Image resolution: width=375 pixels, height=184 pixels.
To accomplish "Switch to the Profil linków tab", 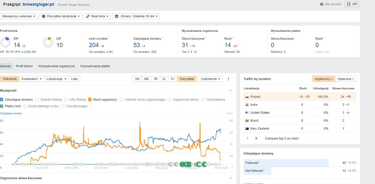I will (24, 66).
